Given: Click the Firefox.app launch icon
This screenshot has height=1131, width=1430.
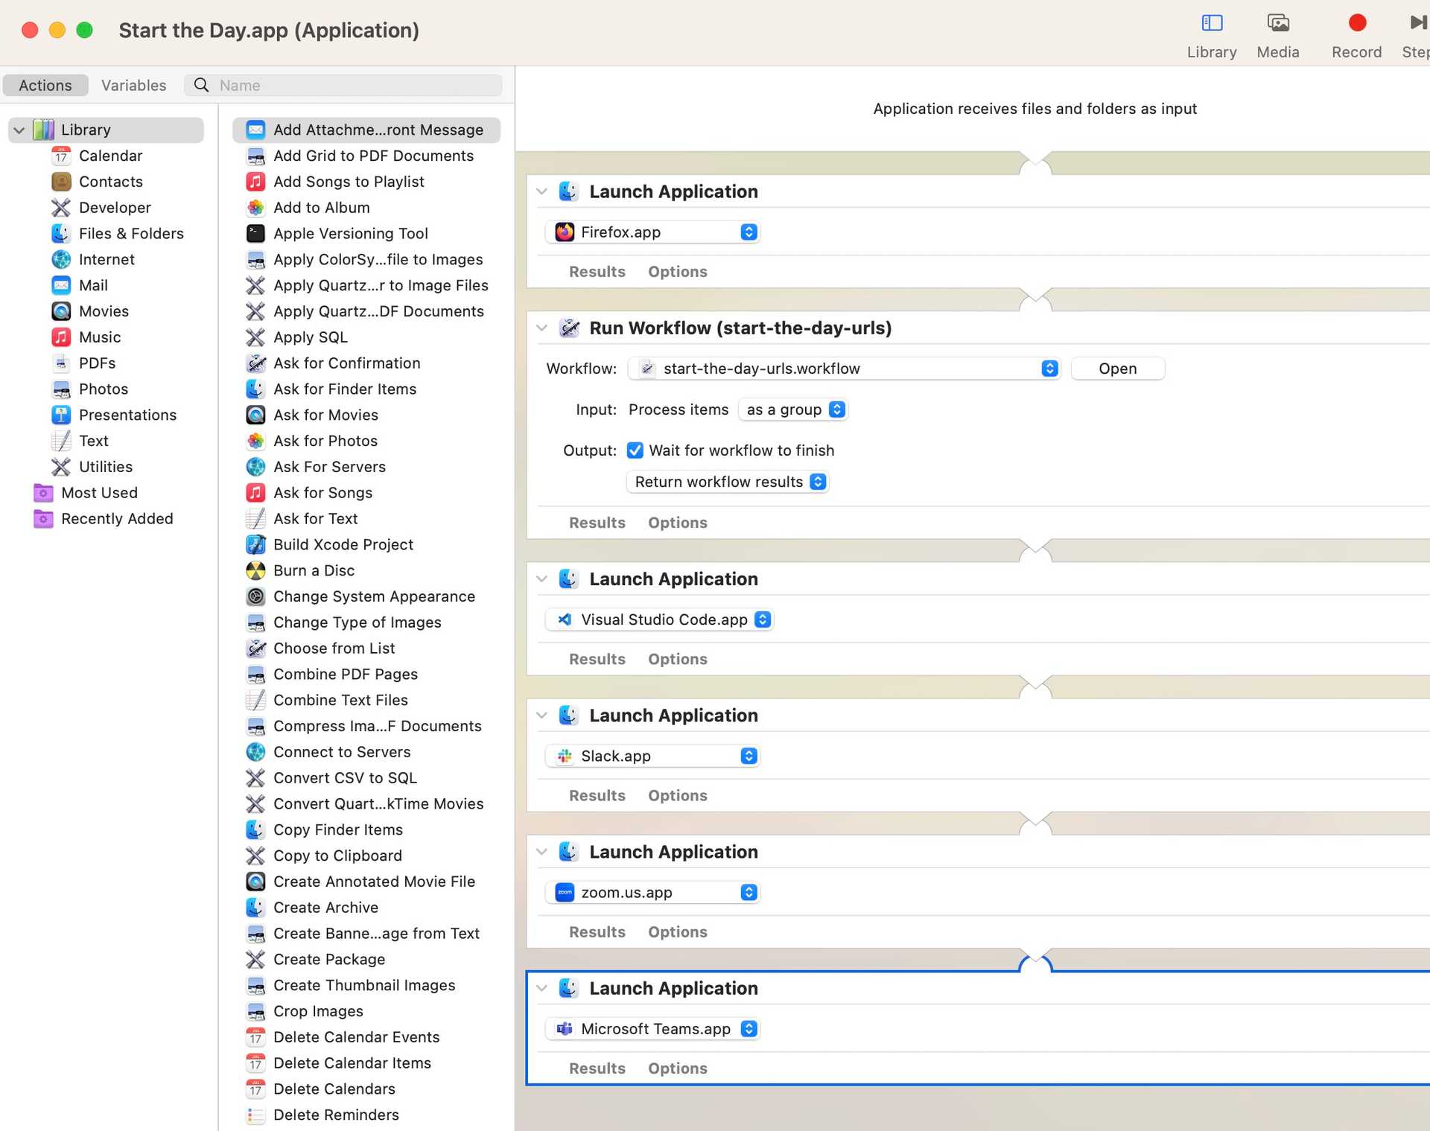Looking at the screenshot, I should (564, 231).
